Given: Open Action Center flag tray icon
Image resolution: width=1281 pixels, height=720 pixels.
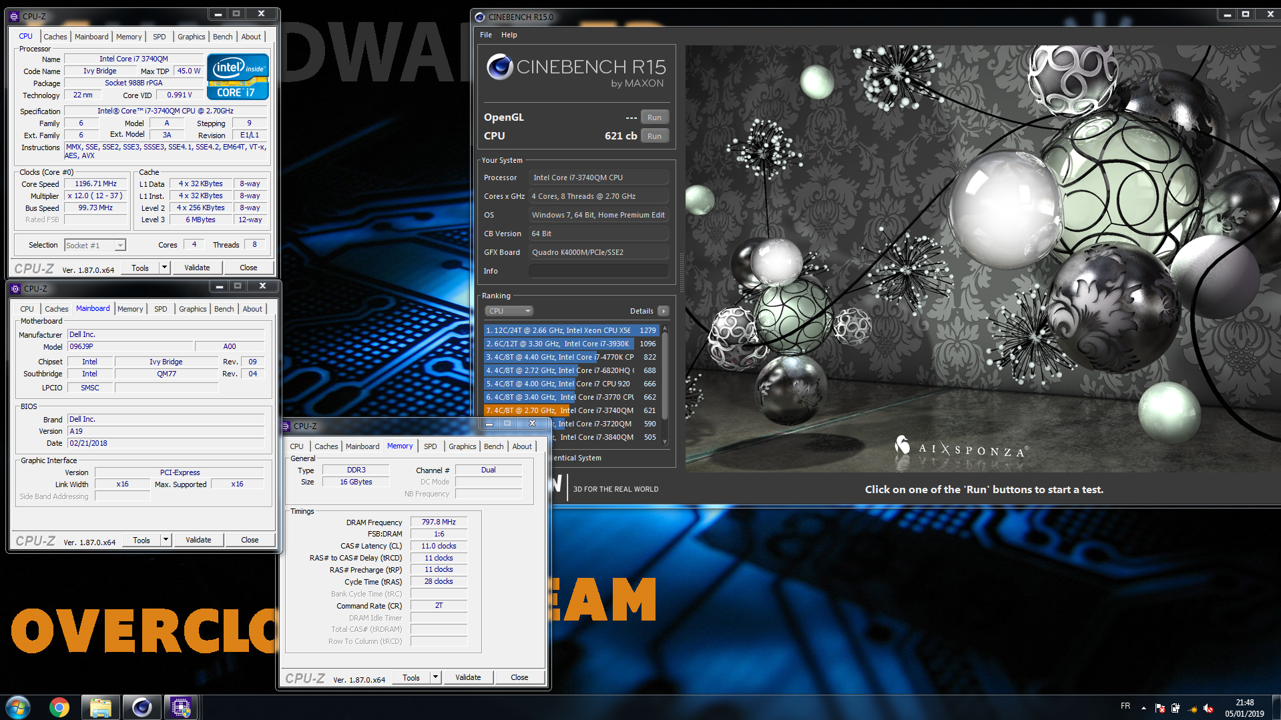Looking at the screenshot, I should 1160,708.
